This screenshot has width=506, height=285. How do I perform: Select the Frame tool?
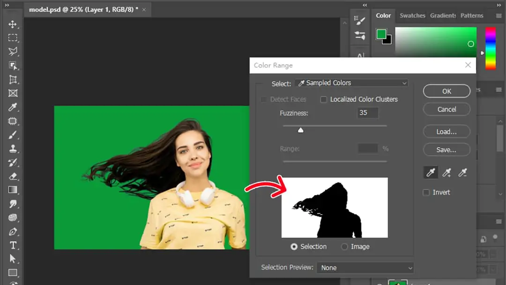pos(13,93)
